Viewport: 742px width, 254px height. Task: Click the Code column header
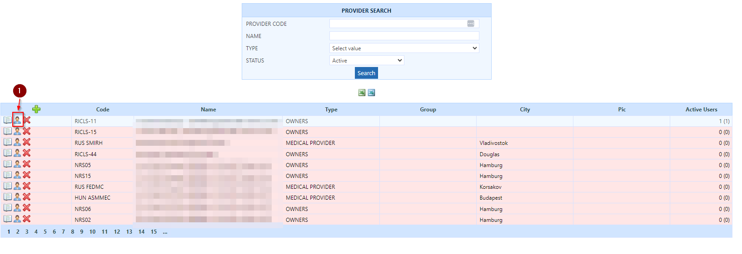(x=103, y=110)
